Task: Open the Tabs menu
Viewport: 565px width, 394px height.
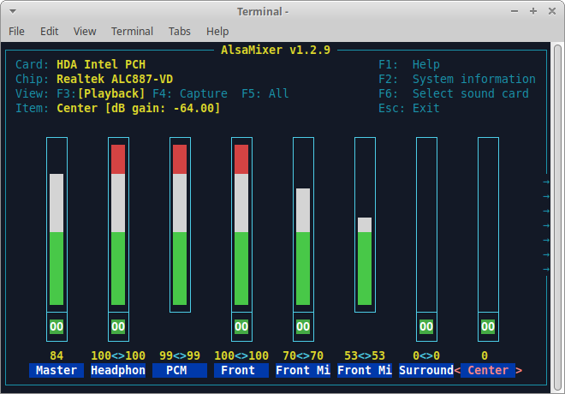Action: click(180, 32)
